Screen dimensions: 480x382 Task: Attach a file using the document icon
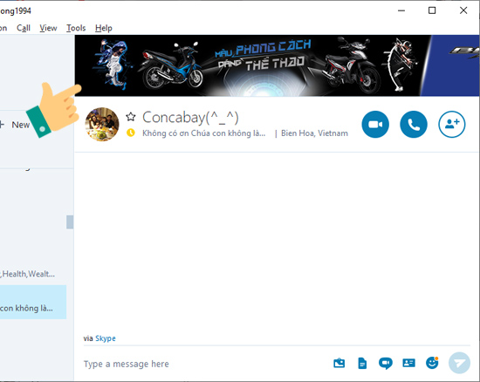click(362, 364)
